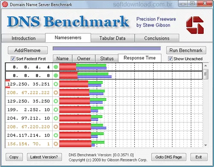Viewport: 214px width, 167px height.
Task: Click response bars for 208.67.220.220
Action: coord(83,127)
